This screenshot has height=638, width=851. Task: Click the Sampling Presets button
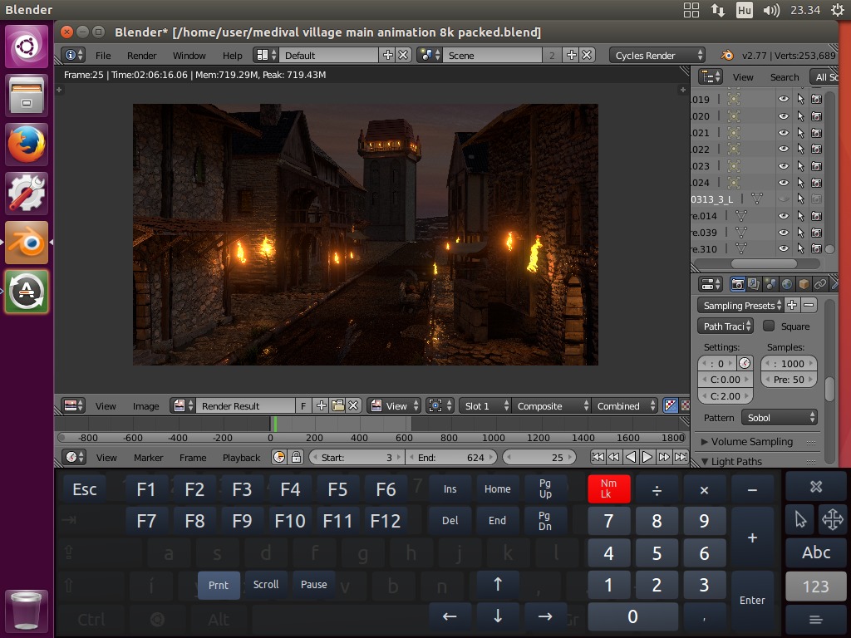click(x=739, y=306)
